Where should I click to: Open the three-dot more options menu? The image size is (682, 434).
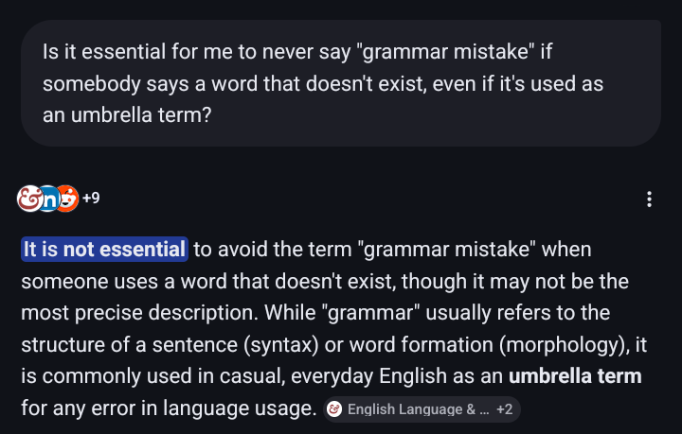pyautogui.click(x=649, y=199)
